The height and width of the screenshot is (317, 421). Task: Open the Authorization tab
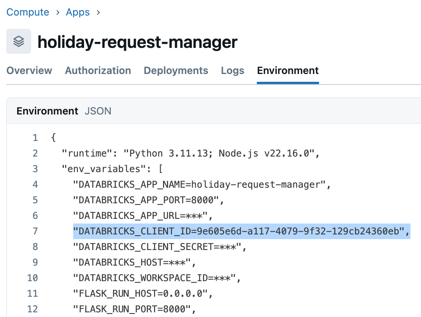pos(98,70)
